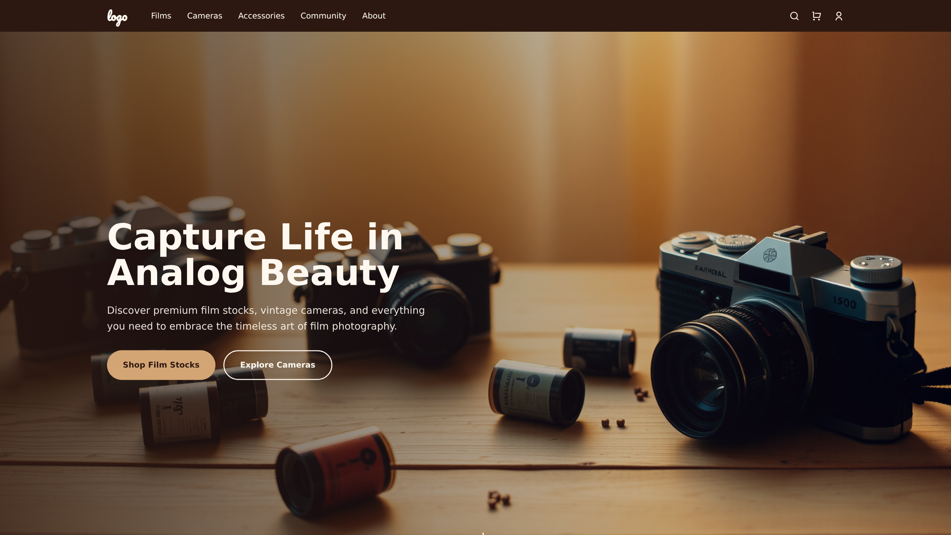Click the Explore Cameras button
Image resolution: width=951 pixels, height=535 pixels.
(278, 365)
